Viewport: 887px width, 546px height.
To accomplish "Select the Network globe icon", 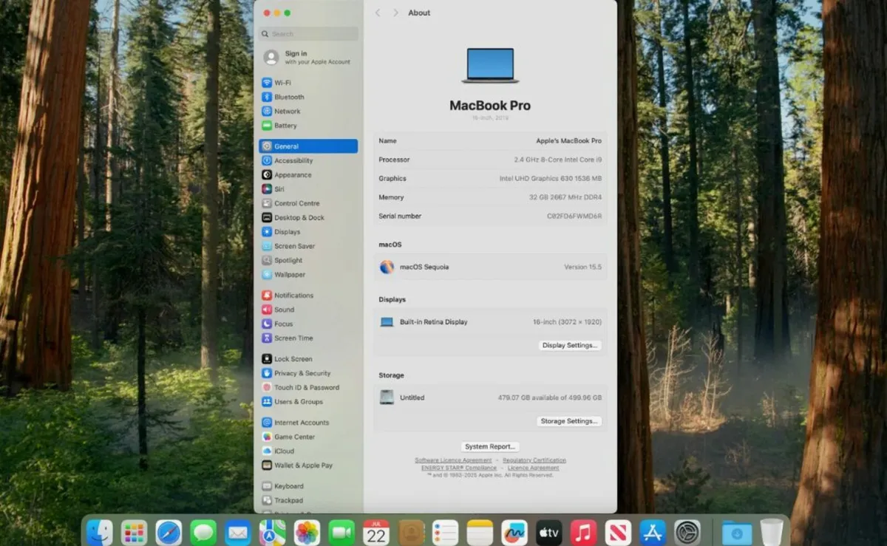I will coord(267,112).
